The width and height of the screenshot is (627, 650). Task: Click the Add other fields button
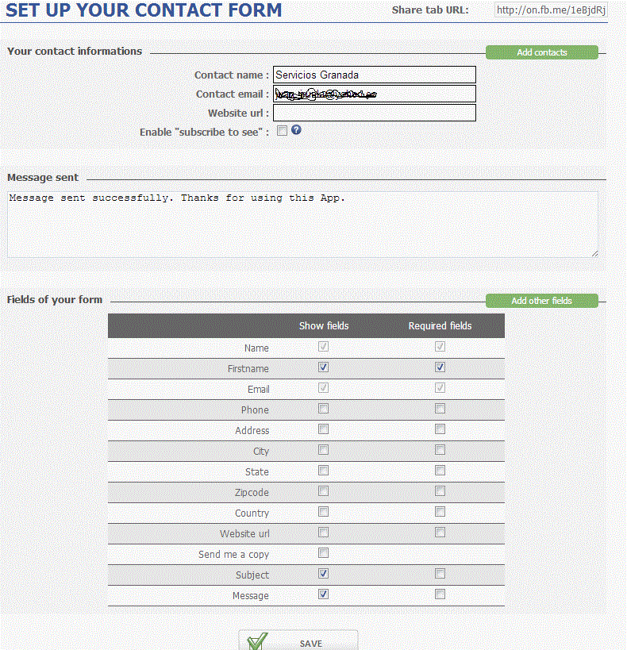pyautogui.click(x=541, y=301)
